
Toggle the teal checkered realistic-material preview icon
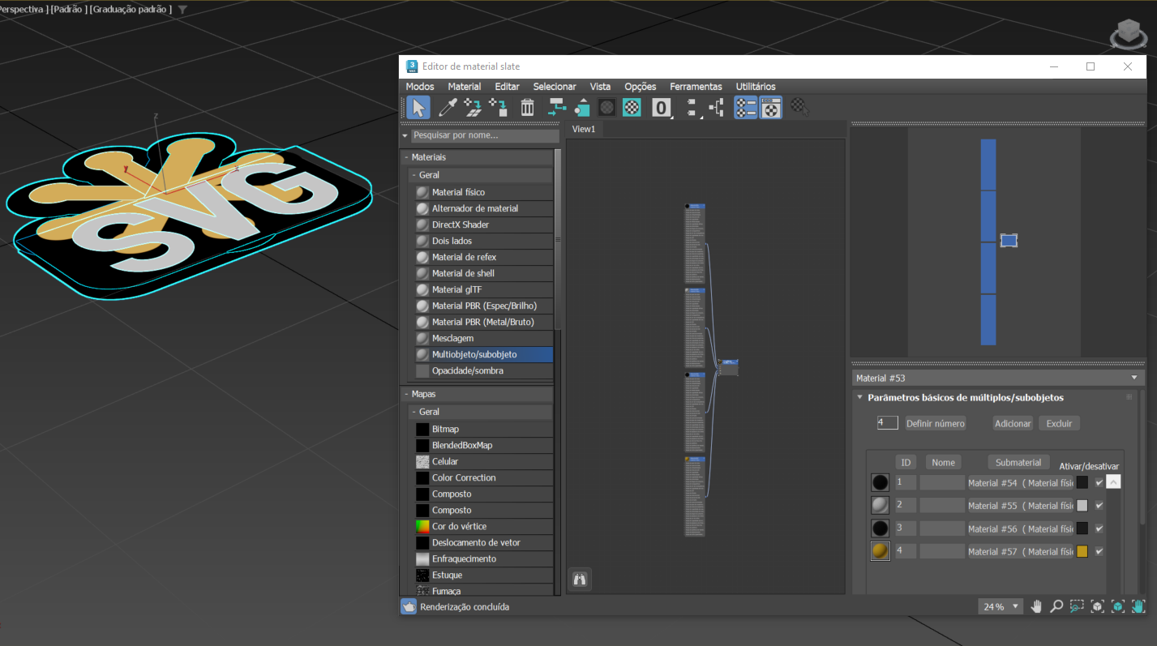tap(632, 107)
